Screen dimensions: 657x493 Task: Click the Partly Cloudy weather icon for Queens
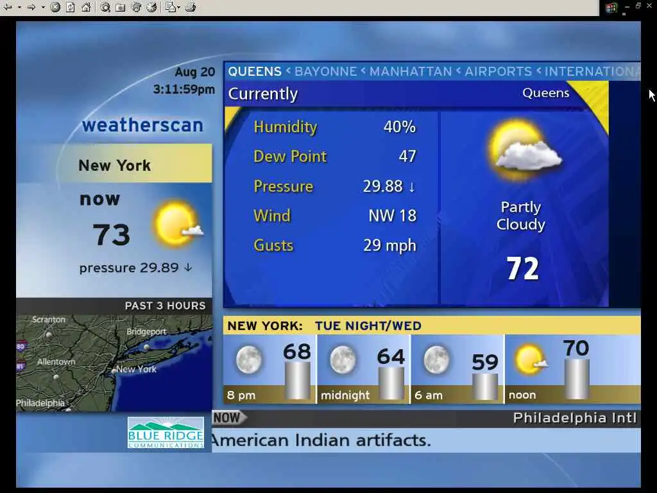pyautogui.click(x=525, y=150)
